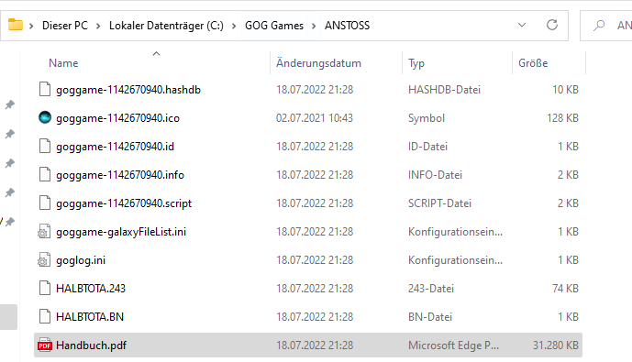Select config icon of goglog.ini
Screen dimensions: 632x362
coord(44,259)
